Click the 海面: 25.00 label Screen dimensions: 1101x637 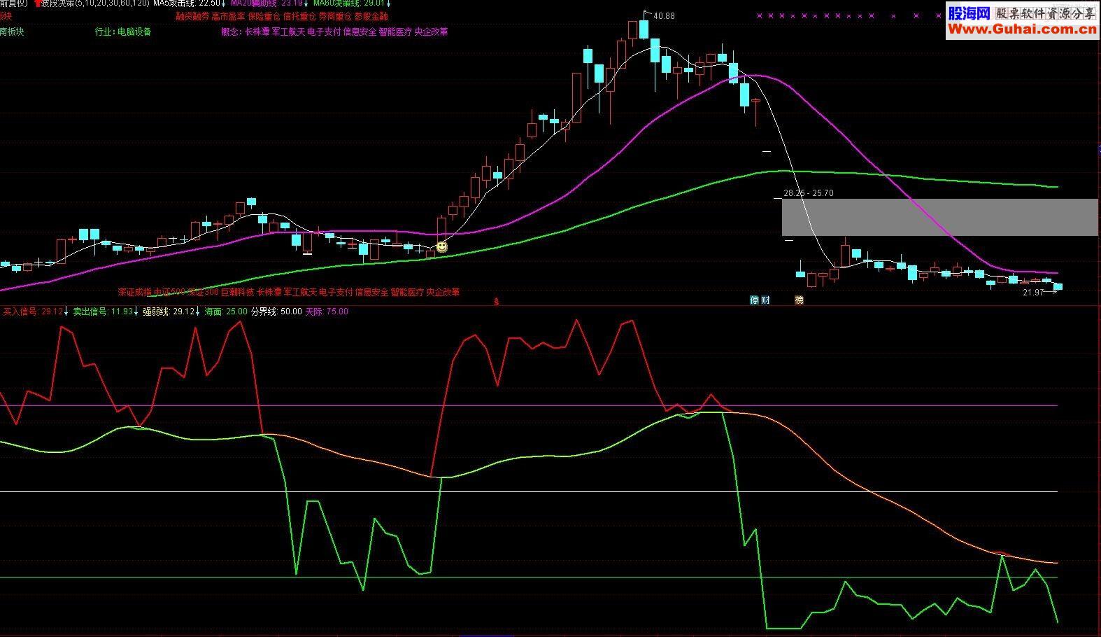pos(225,311)
